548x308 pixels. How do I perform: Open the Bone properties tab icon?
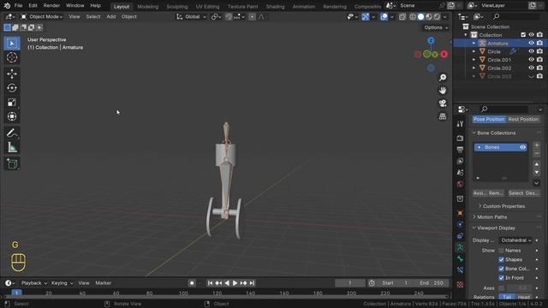460,258
